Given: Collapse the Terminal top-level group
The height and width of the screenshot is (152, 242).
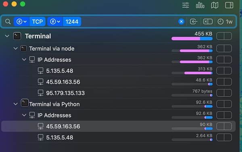Looking at the screenshot, I should pos(7,36).
